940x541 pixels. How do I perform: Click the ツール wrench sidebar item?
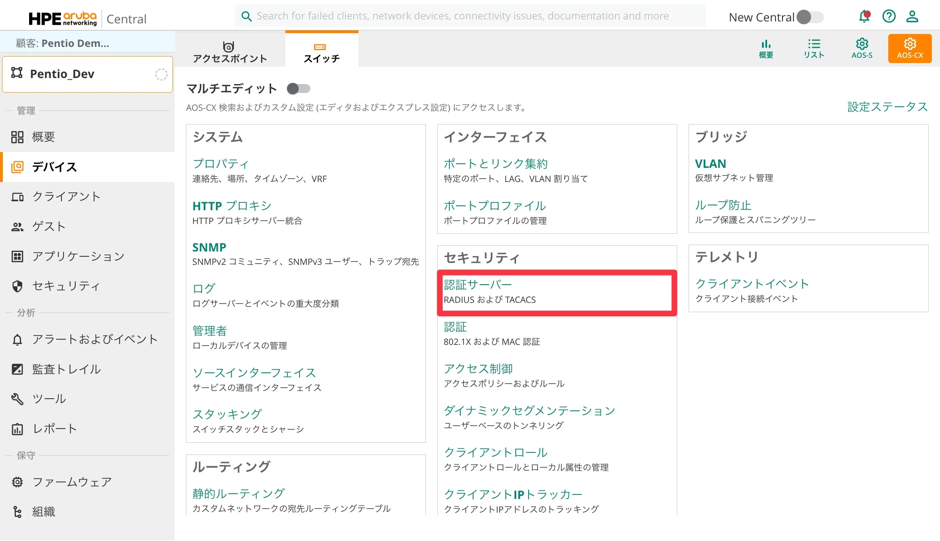pyautogui.click(x=49, y=399)
